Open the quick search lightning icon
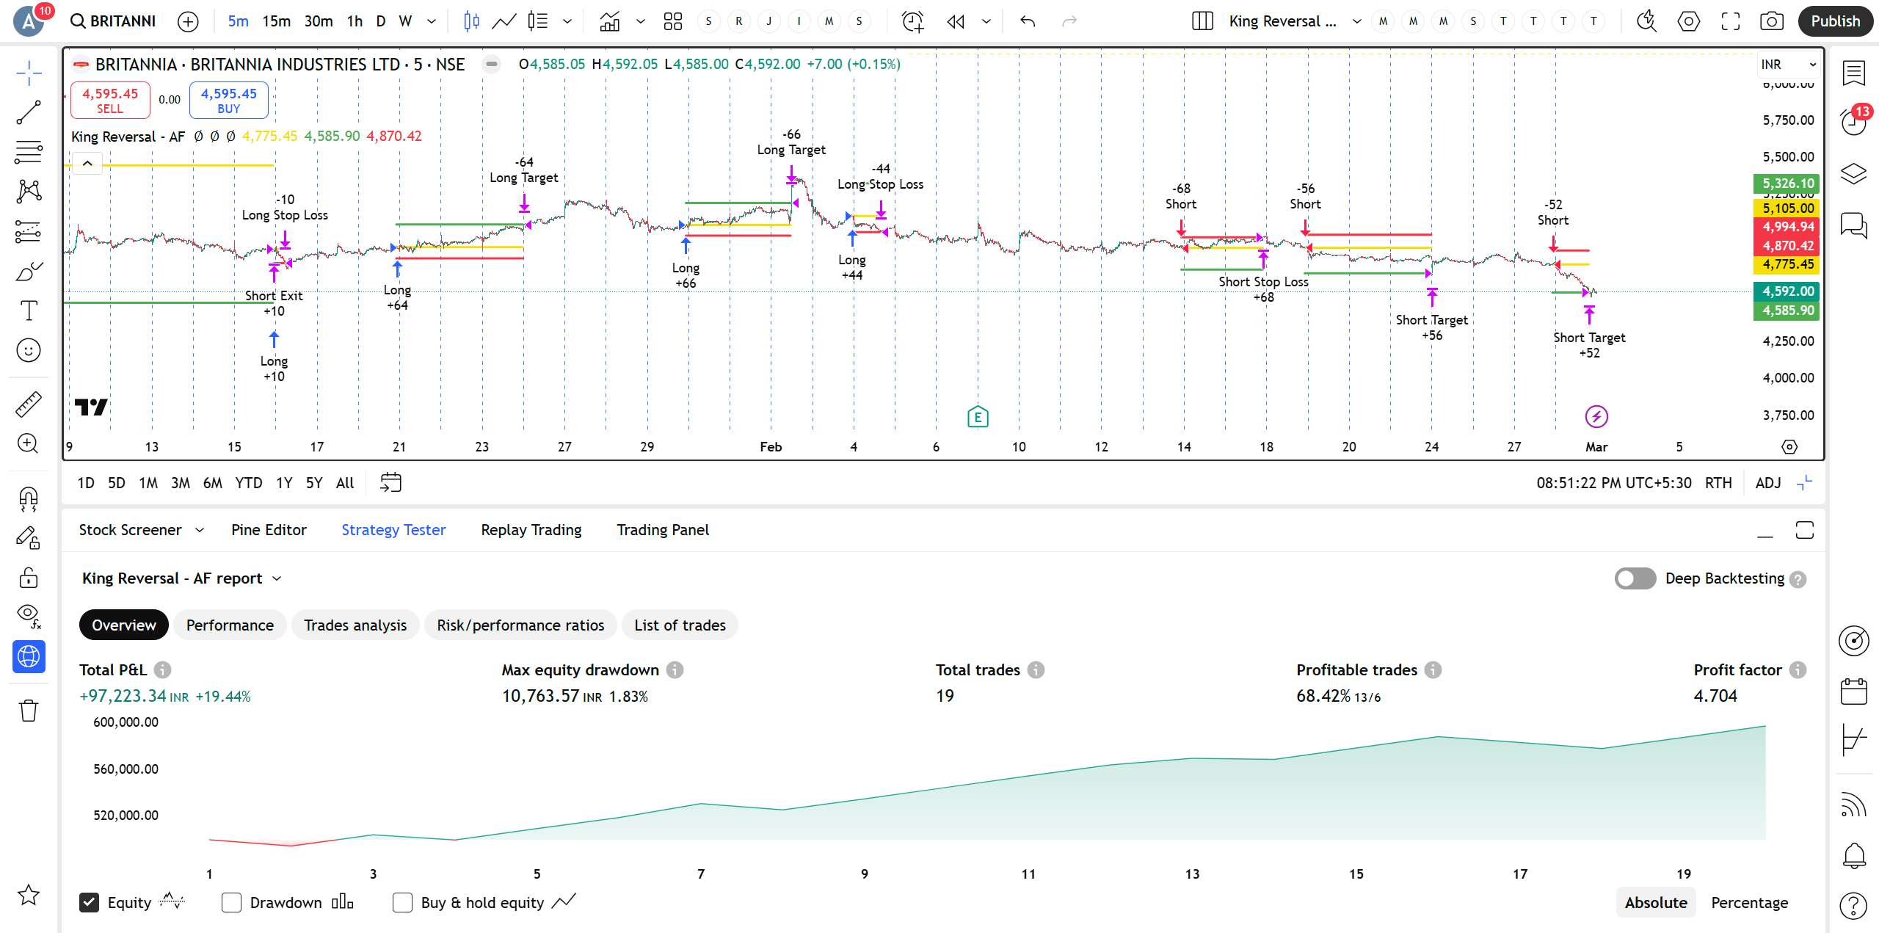1879x933 pixels. coord(1646,21)
